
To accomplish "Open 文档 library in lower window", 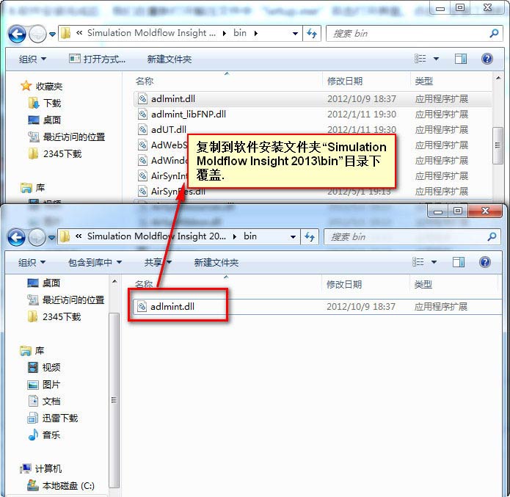I will [44, 402].
